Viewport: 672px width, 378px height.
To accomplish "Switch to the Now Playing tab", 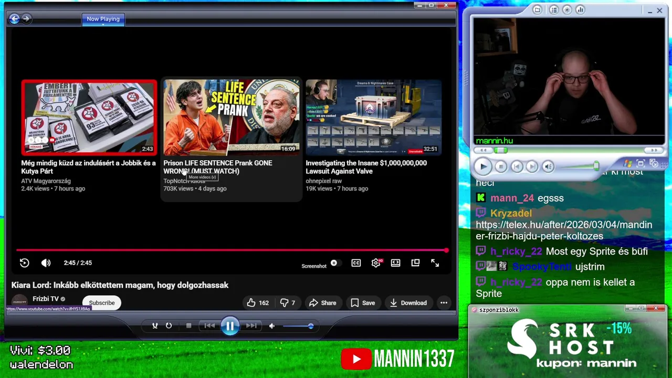I will [x=103, y=19].
